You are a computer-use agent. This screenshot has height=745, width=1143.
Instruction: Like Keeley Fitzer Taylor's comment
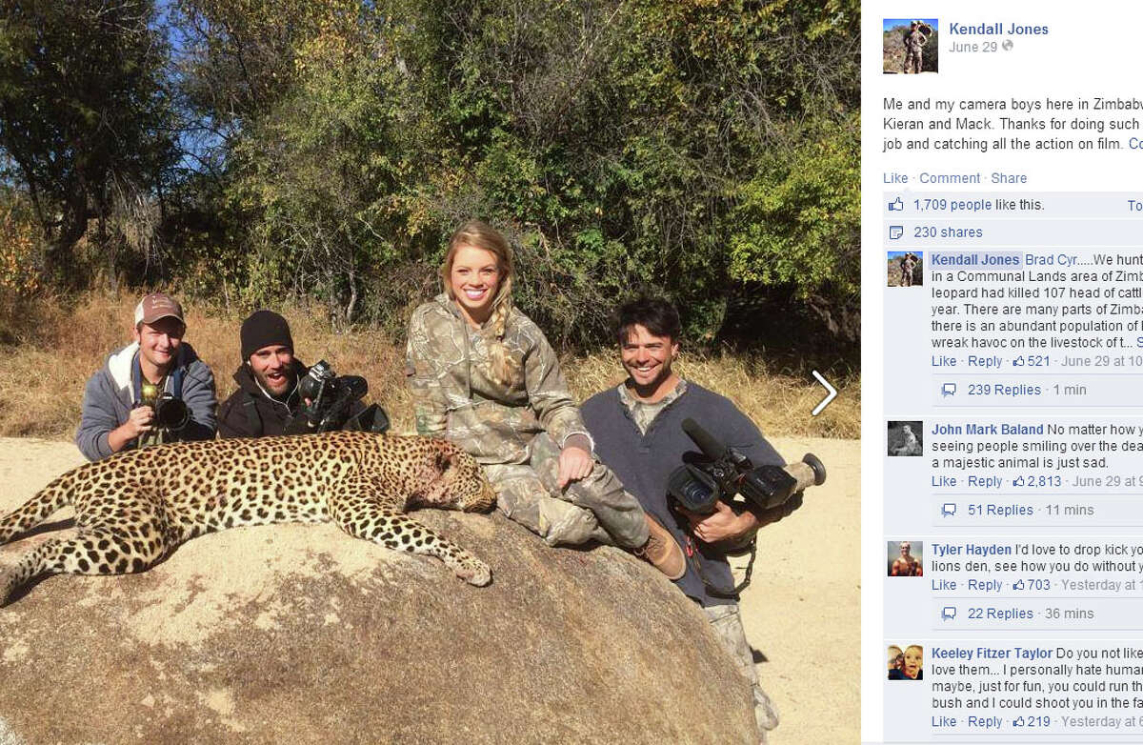[x=944, y=721]
